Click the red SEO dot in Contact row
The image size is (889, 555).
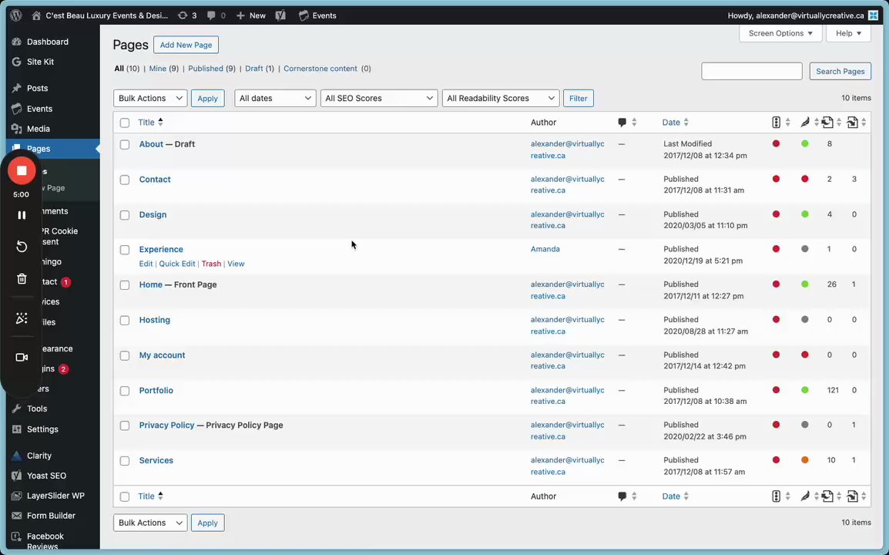pos(777,179)
